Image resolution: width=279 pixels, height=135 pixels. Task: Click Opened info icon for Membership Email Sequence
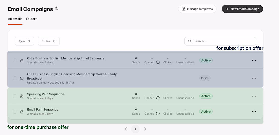[158, 62]
